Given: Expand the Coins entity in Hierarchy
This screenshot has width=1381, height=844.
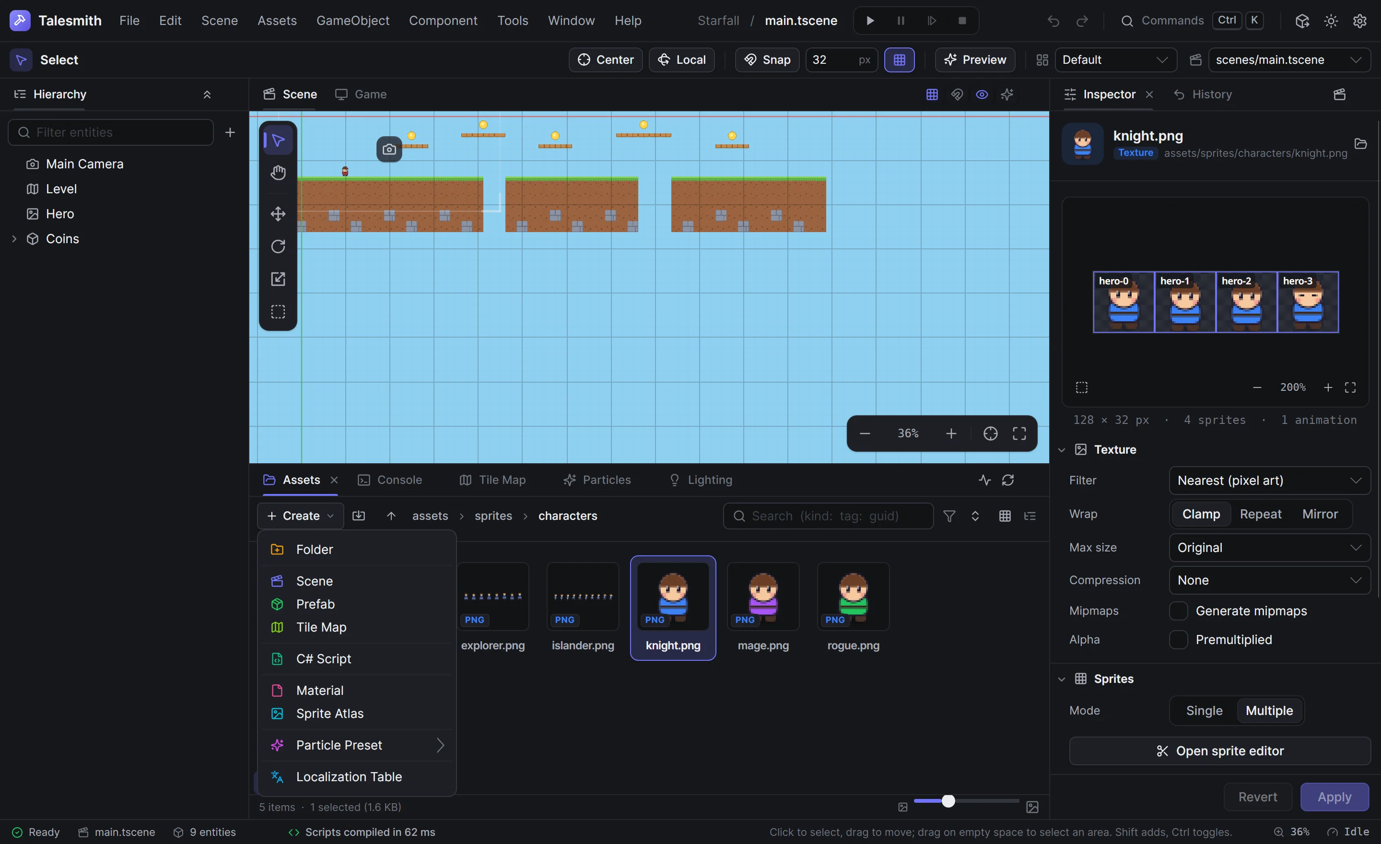Looking at the screenshot, I should [14, 239].
